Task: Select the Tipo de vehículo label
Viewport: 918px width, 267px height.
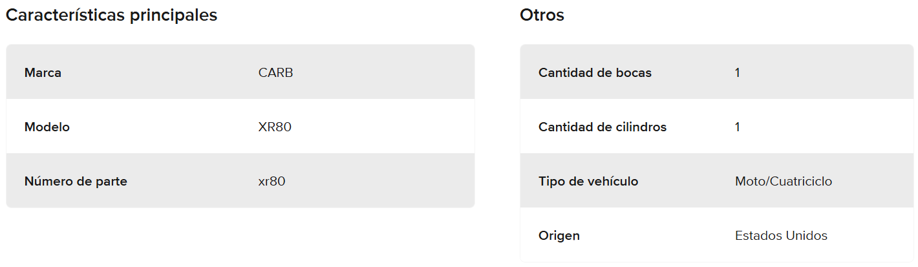Action: pyautogui.click(x=588, y=182)
